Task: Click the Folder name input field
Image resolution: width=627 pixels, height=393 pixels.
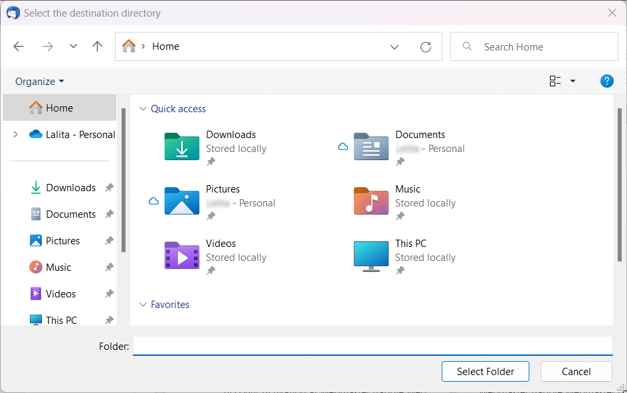Action: [373, 346]
